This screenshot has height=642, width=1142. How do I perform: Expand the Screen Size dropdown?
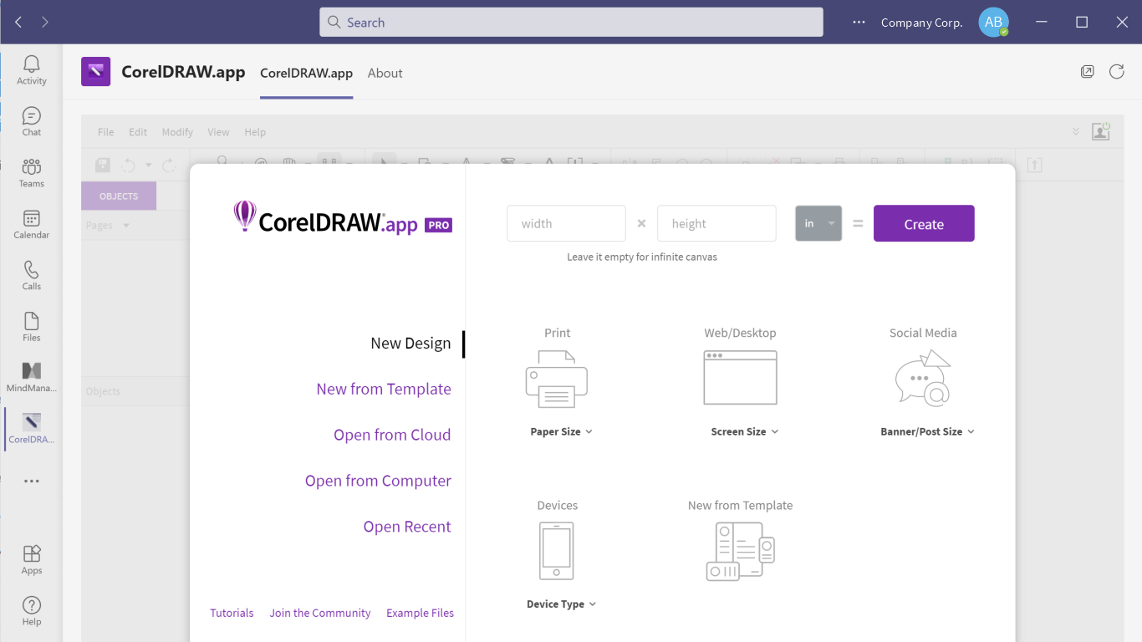click(744, 432)
